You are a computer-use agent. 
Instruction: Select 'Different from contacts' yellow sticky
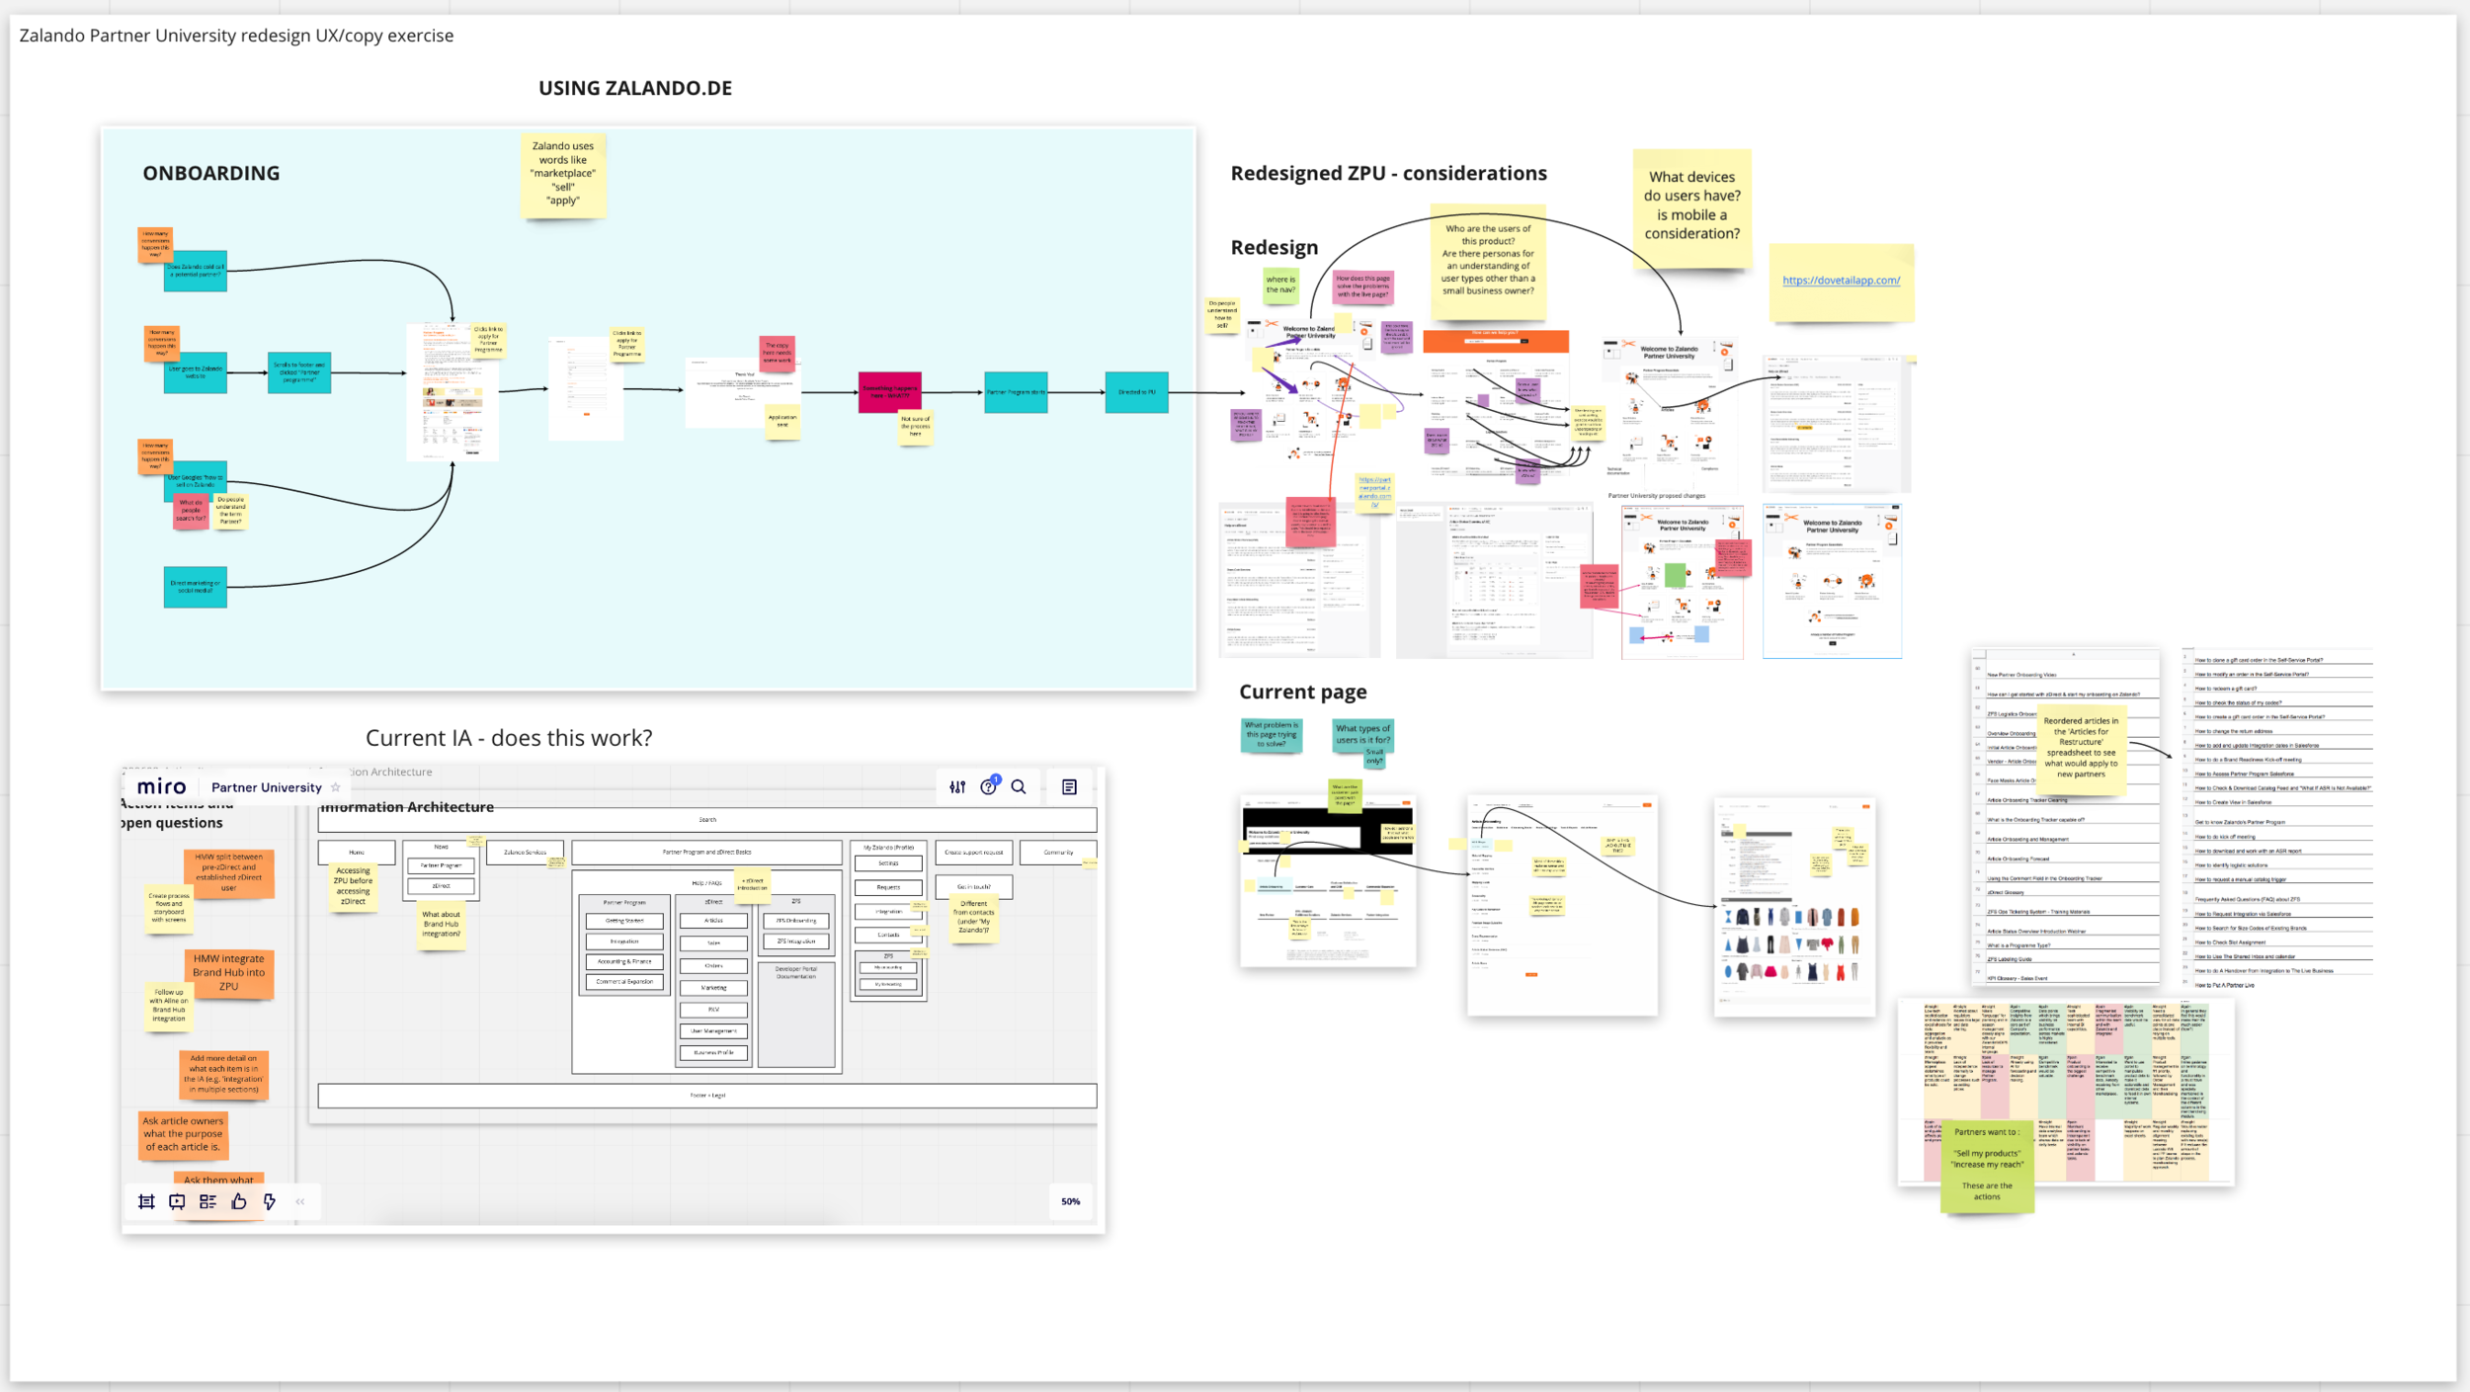(x=973, y=918)
